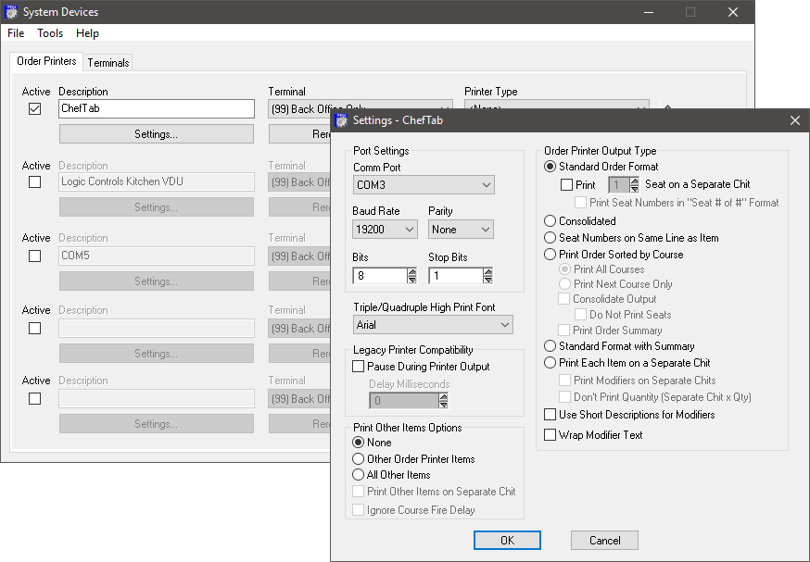Viewport: 810px width, 562px height.
Task: Enable Pause During Printer Output
Action: 358,367
